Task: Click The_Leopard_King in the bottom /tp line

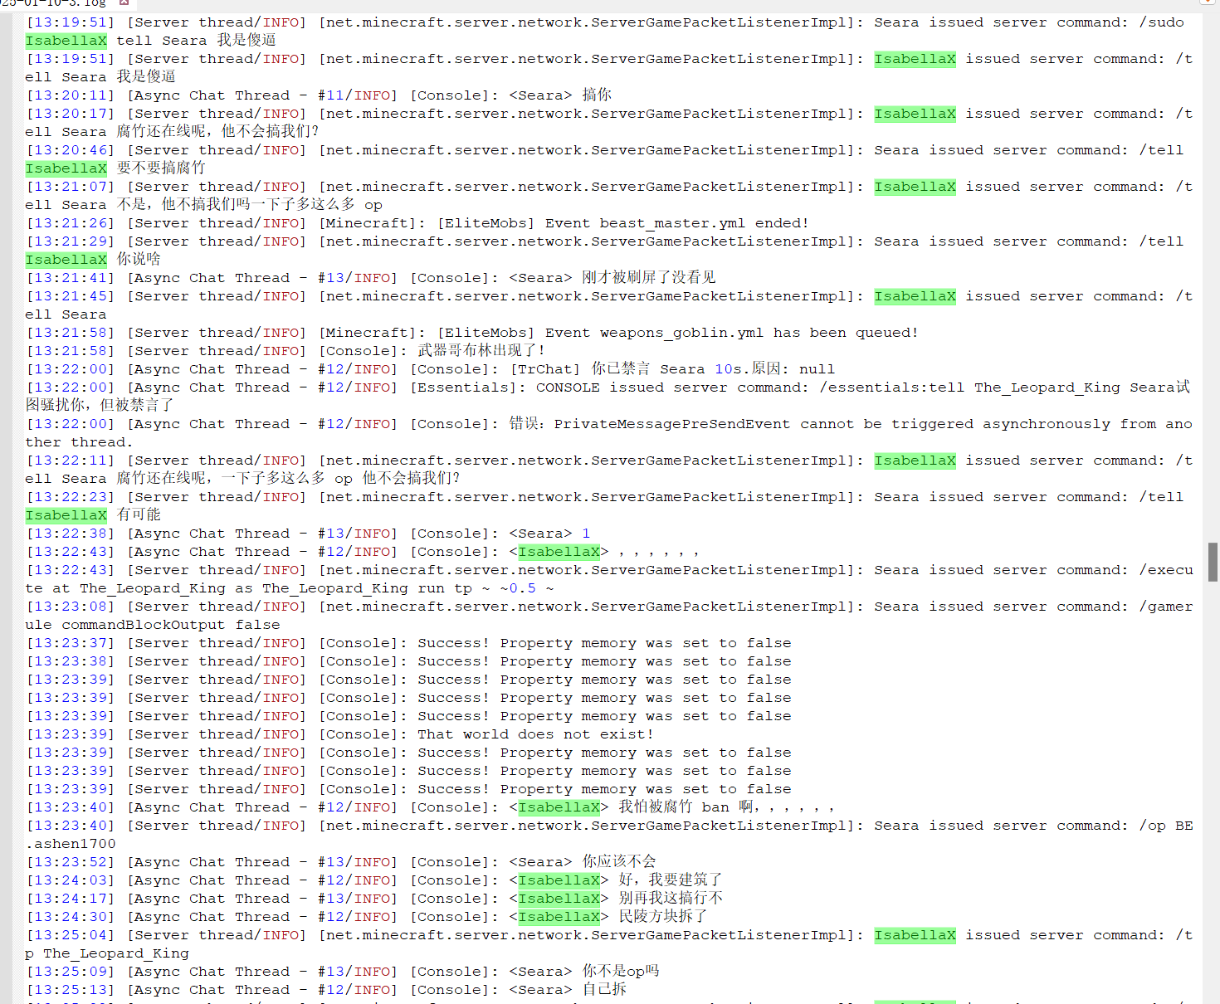Action: pyautogui.click(x=115, y=953)
